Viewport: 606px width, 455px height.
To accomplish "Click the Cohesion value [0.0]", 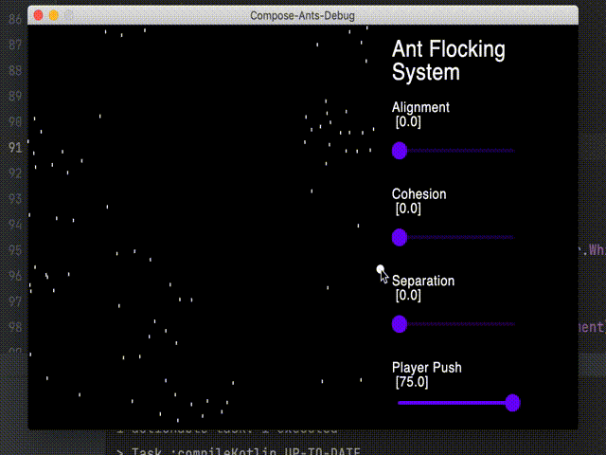I will [x=408, y=209].
